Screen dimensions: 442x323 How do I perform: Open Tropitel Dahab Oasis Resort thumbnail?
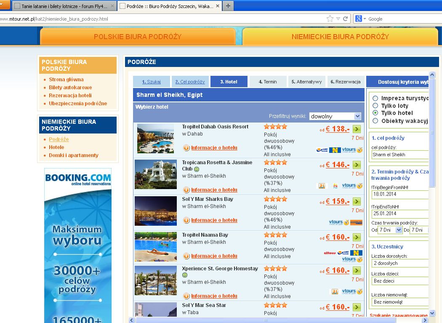(156, 139)
